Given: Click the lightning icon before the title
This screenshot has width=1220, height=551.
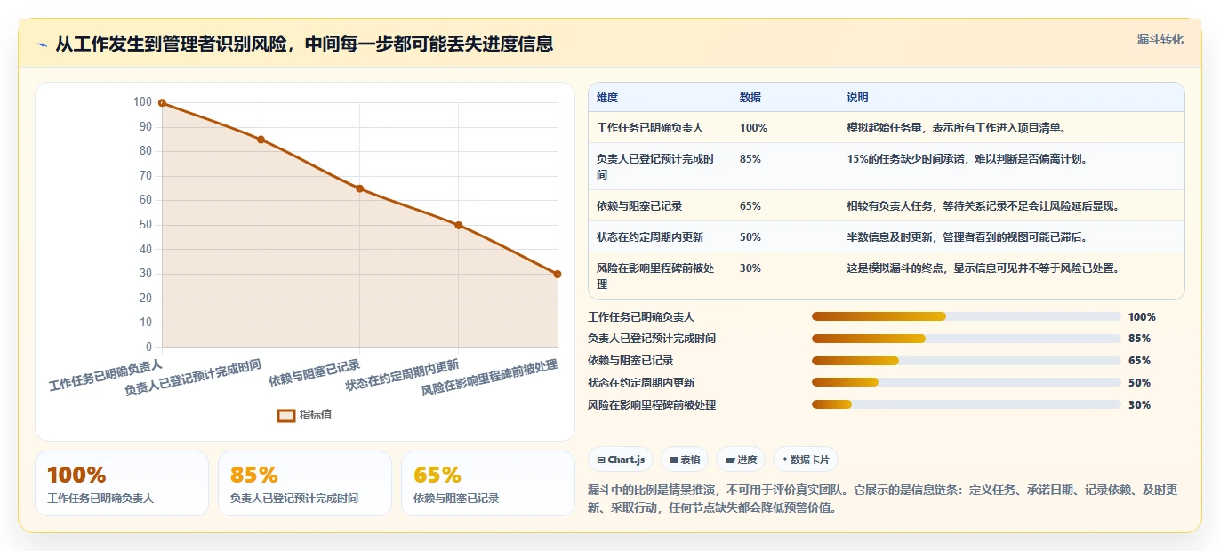Looking at the screenshot, I should click(42, 44).
